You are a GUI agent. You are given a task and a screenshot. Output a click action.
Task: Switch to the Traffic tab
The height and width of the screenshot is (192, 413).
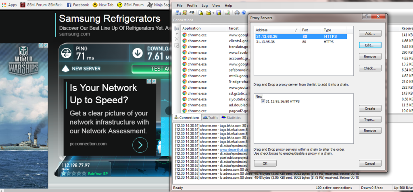(x=211, y=118)
